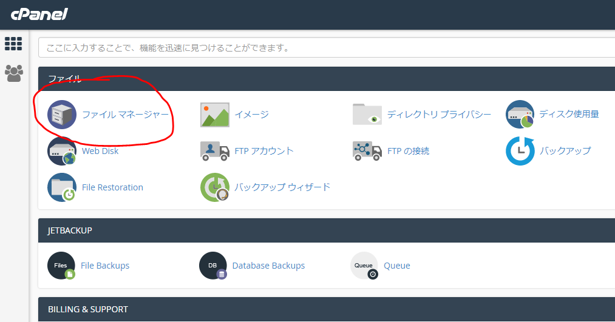Click the File Restoration folder icon
Screen dimensions: 615x322
[x=62, y=187]
